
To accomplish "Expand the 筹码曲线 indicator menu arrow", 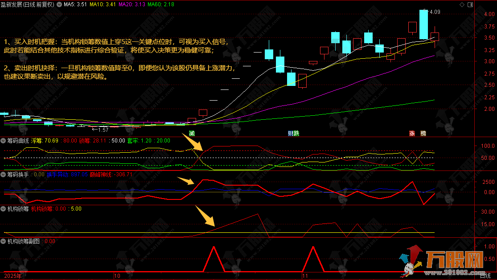I will [x=4, y=141].
